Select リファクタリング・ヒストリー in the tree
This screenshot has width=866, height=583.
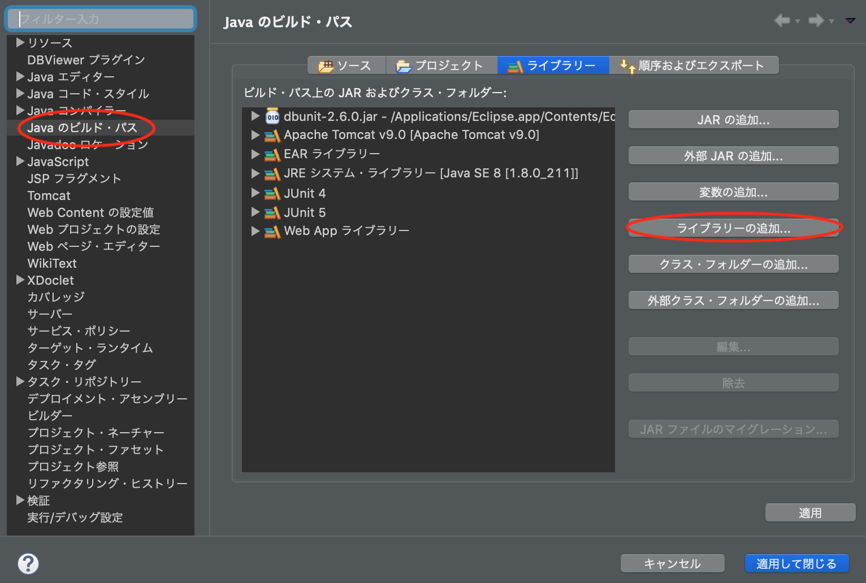point(107,484)
